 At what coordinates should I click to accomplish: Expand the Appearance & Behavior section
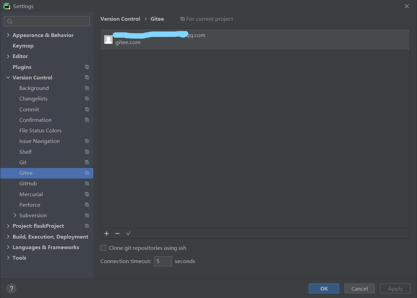8,35
